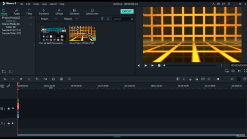Image resolution: width=247 pixels, height=139 pixels.
Task: Lock video track 1
Action: click(x=8, y=108)
